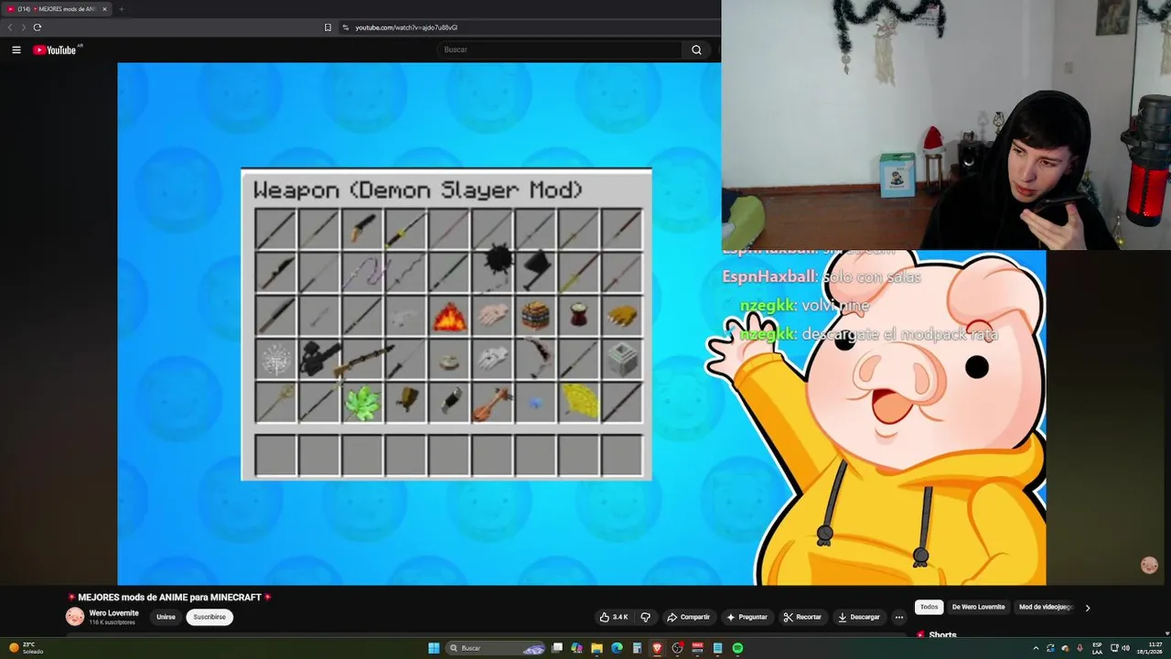Open volume and network quick settings
This screenshot has width=1171, height=659.
pos(1119,648)
